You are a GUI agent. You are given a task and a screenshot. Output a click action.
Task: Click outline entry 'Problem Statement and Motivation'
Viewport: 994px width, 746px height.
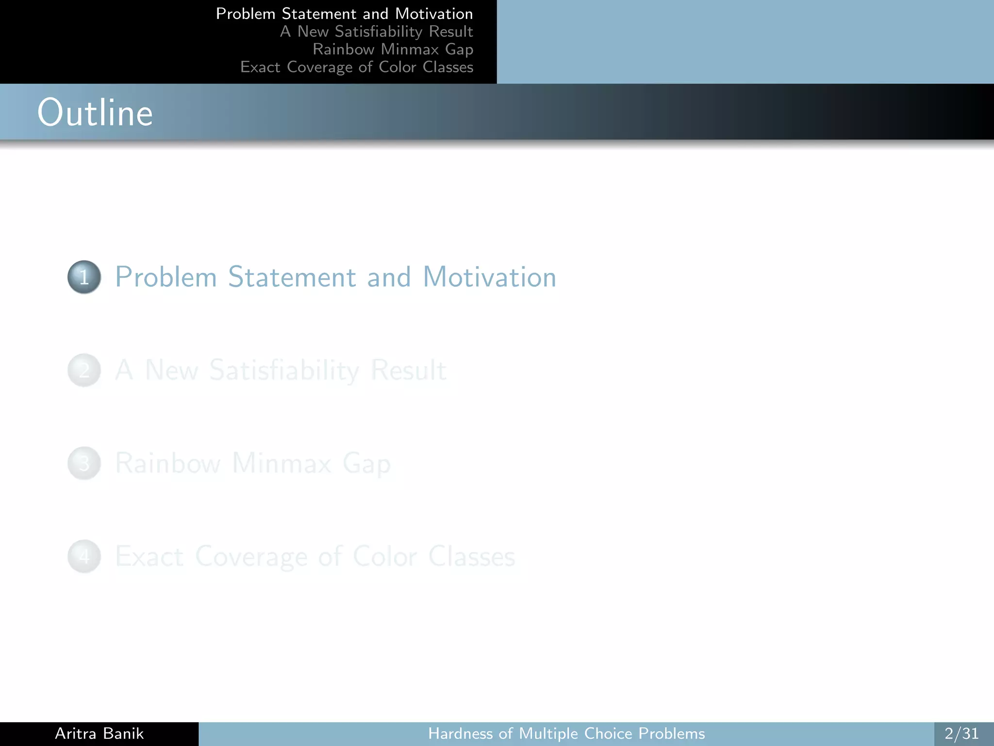[x=335, y=277]
